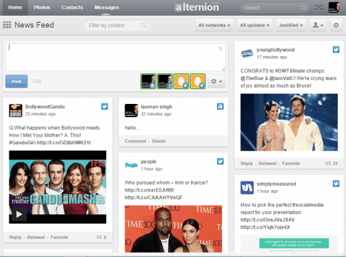The height and width of the screenshot is (257, 346).
Task: Click the top Search field
Action: pos(274,8)
